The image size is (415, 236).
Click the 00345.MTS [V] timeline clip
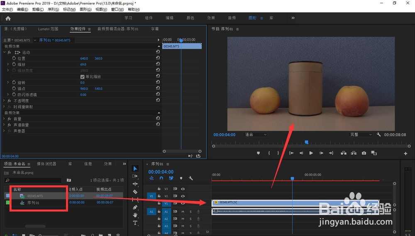tap(295, 203)
